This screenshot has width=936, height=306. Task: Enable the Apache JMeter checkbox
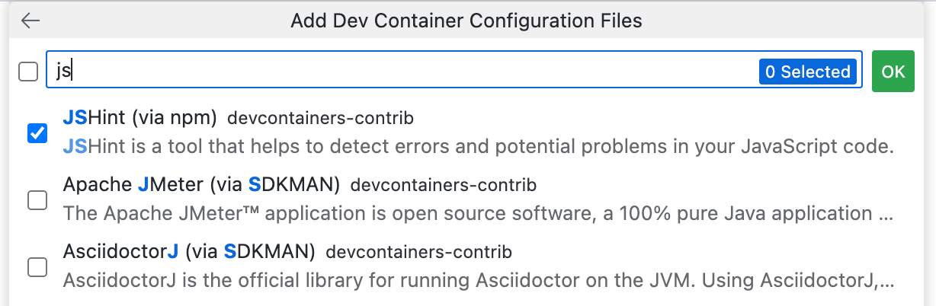[37, 200]
